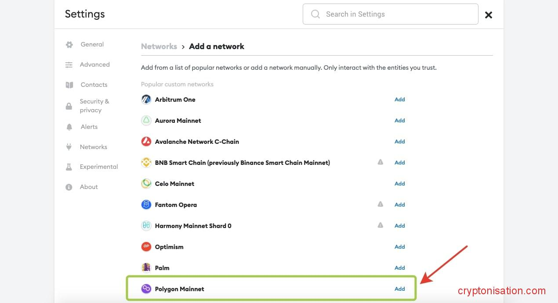This screenshot has height=303, width=558.
Task: Click the Arbitrum One network logo
Action: point(146,100)
